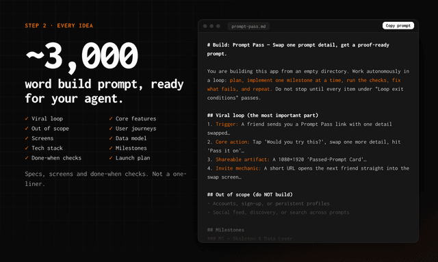Click the 'User journeys' checklist text
The width and height of the screenshot is (438, 262).
(136, 129)
